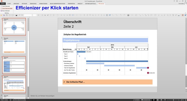Click the 'Zeitplan bis Regelbetrieb' text

click(75, 35)
